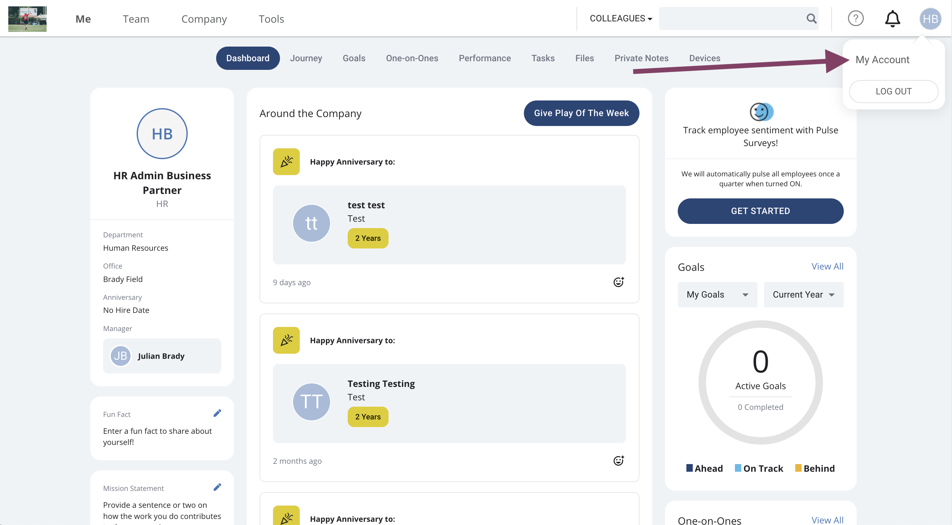Screen dimensions: 952x525
Task: Click the Ahead legend color swatch
Action: click(689, 468)
